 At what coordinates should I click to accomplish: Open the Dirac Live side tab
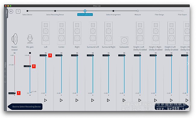[6, 13]
